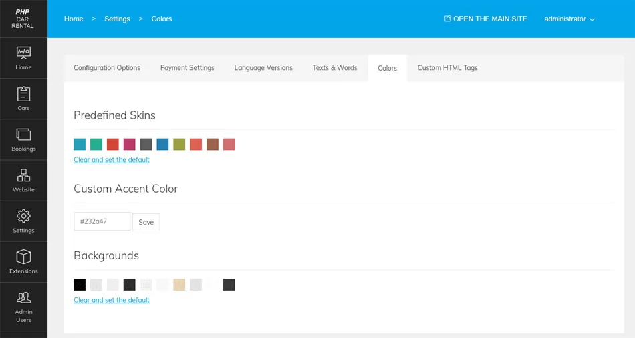This screenshot has height=338, width=635.
Task: Open the Bookings icon in sidebar
Action: tap(23, 135)
